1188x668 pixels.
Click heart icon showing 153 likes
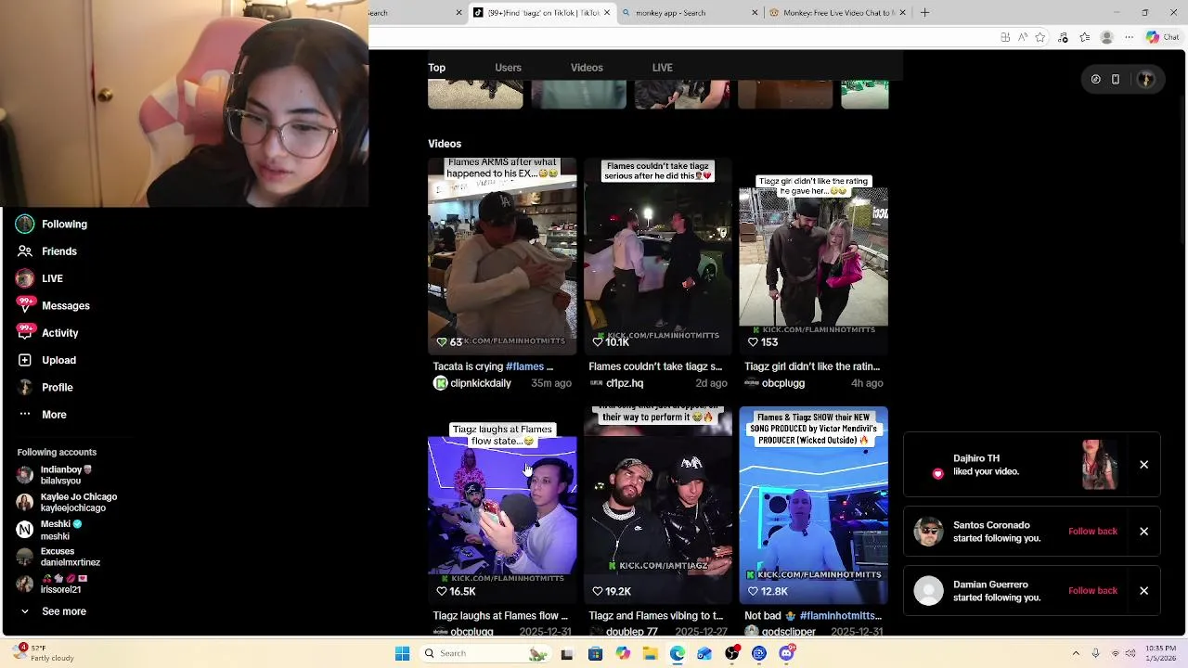tap(753, 342)
